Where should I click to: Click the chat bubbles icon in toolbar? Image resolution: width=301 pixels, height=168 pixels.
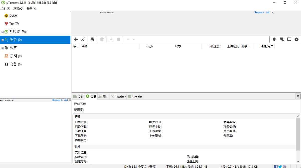click(282, 39)
